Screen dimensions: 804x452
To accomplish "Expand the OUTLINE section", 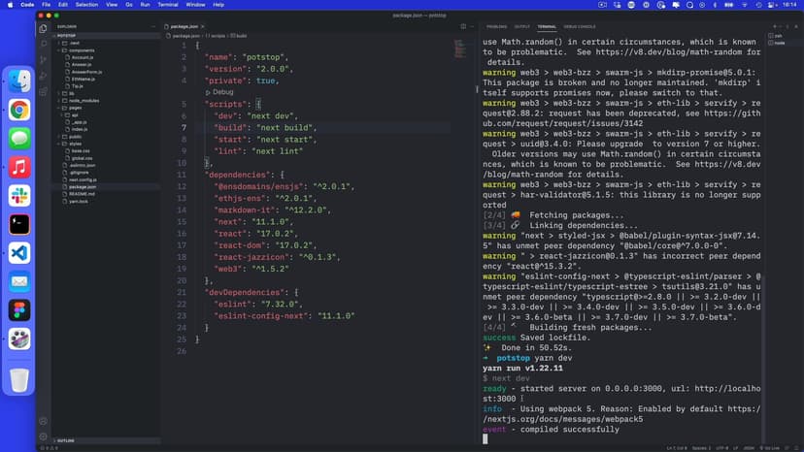I will 66,440.
